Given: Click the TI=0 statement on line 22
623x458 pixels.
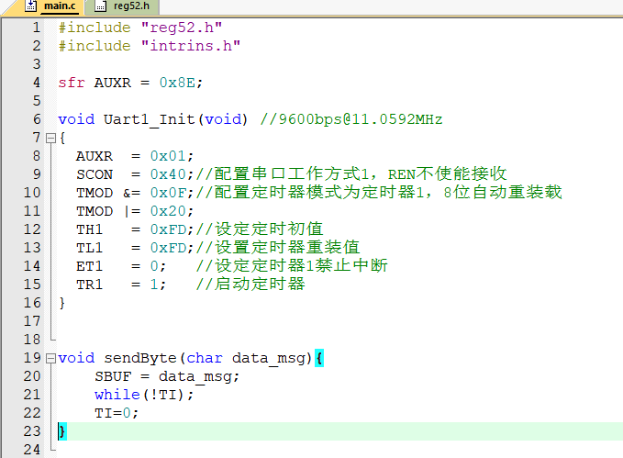Looking at the screenshot, I should click(x=116, y=413).
